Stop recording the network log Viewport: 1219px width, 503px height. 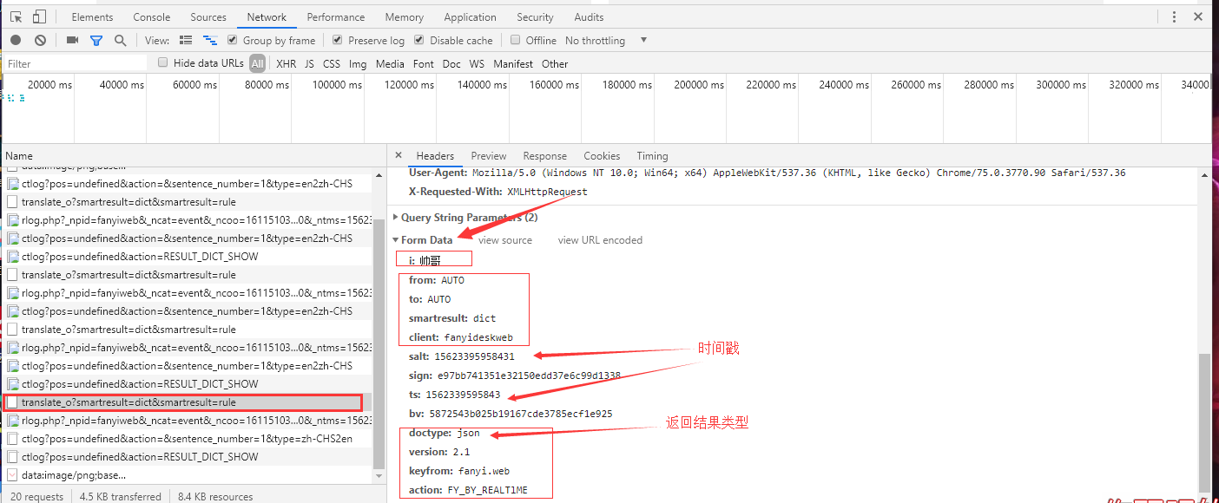(x=16, y=40)
